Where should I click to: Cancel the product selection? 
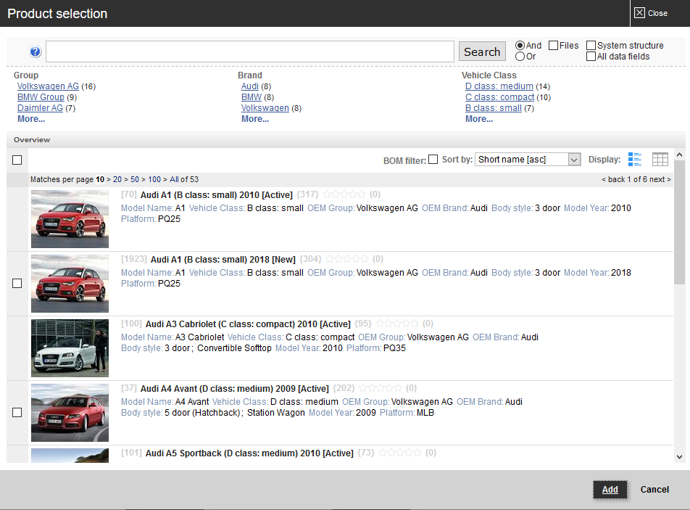[654, 489]
